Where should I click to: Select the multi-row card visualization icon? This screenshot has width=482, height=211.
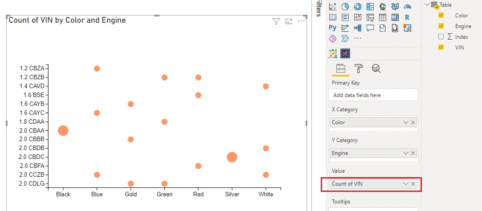pos(345,17)
